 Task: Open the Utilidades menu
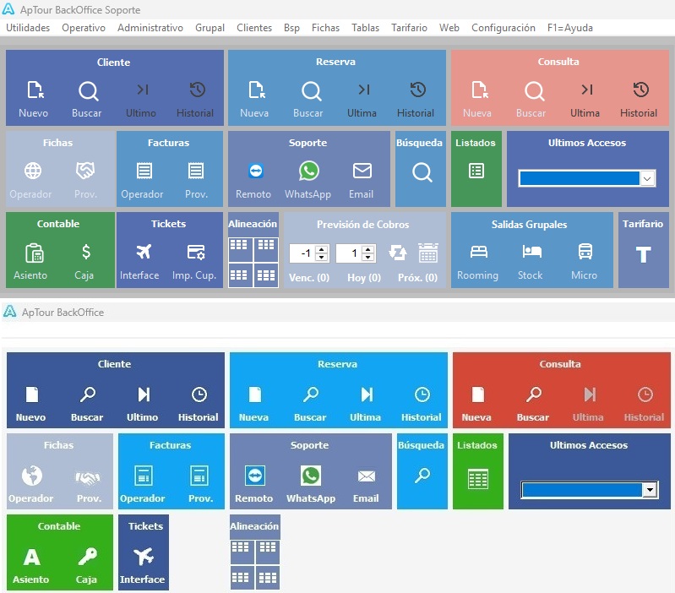(28, 28)
